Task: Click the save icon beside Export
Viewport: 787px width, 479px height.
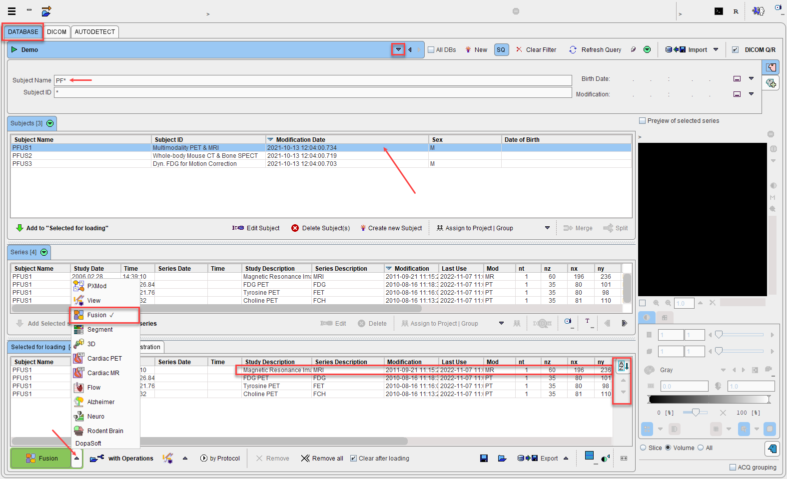Action: click(x=484, y=458)
